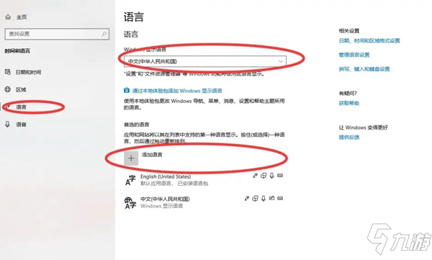Open the 管理语言设置 link

(354, 55)
